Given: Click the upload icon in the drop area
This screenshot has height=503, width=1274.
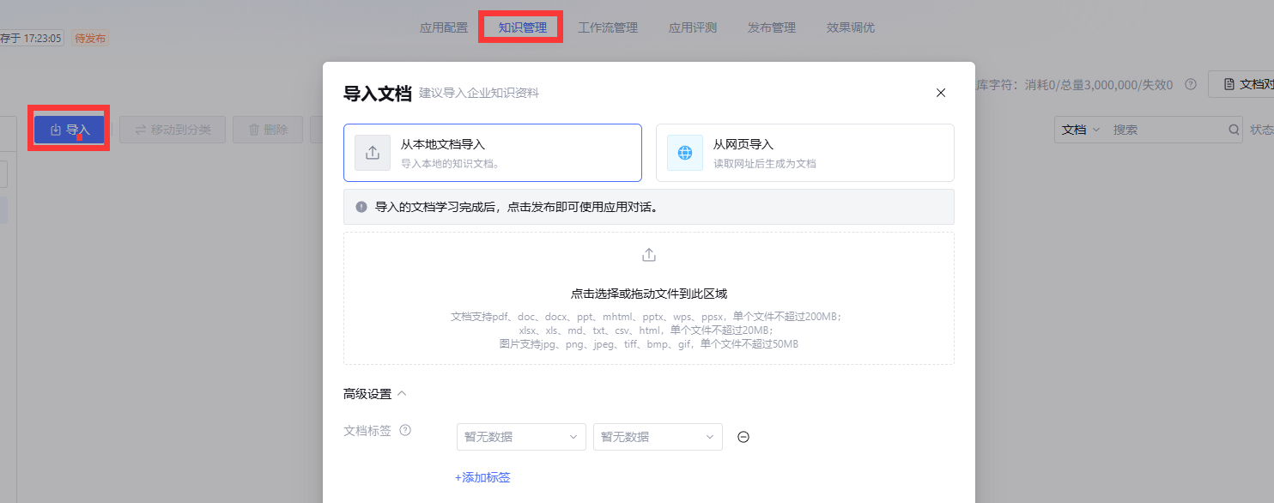Looking at the screenshot, I should [648, 254].
